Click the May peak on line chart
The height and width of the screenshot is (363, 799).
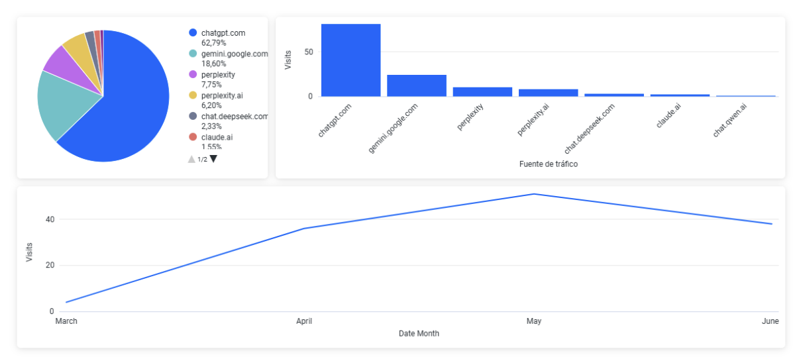tap(534, 194)
